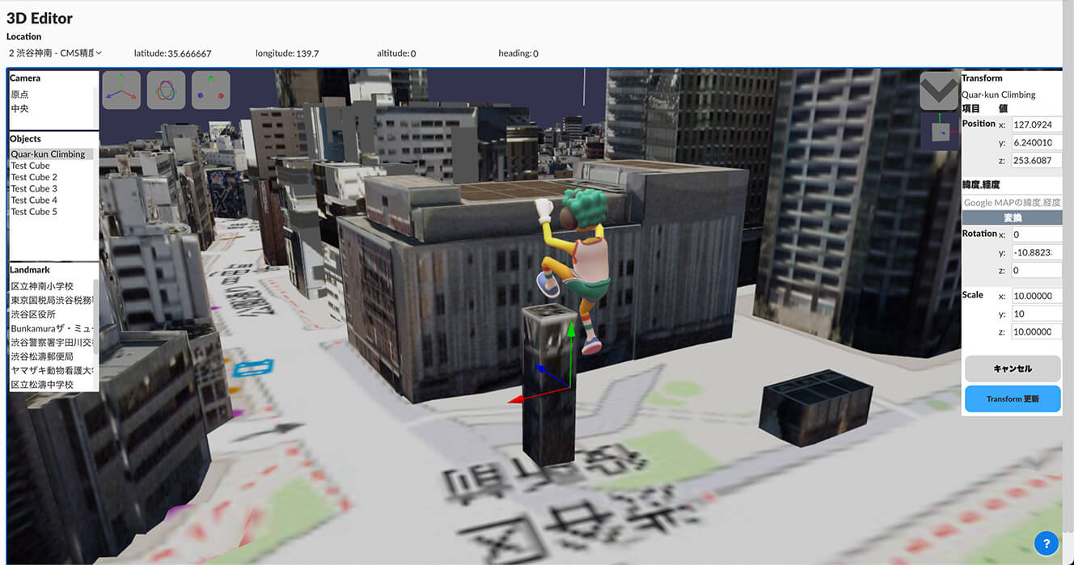The image size is (1074, 565).
Task: Click the 変換 convert button
Action: [1012, 218]
